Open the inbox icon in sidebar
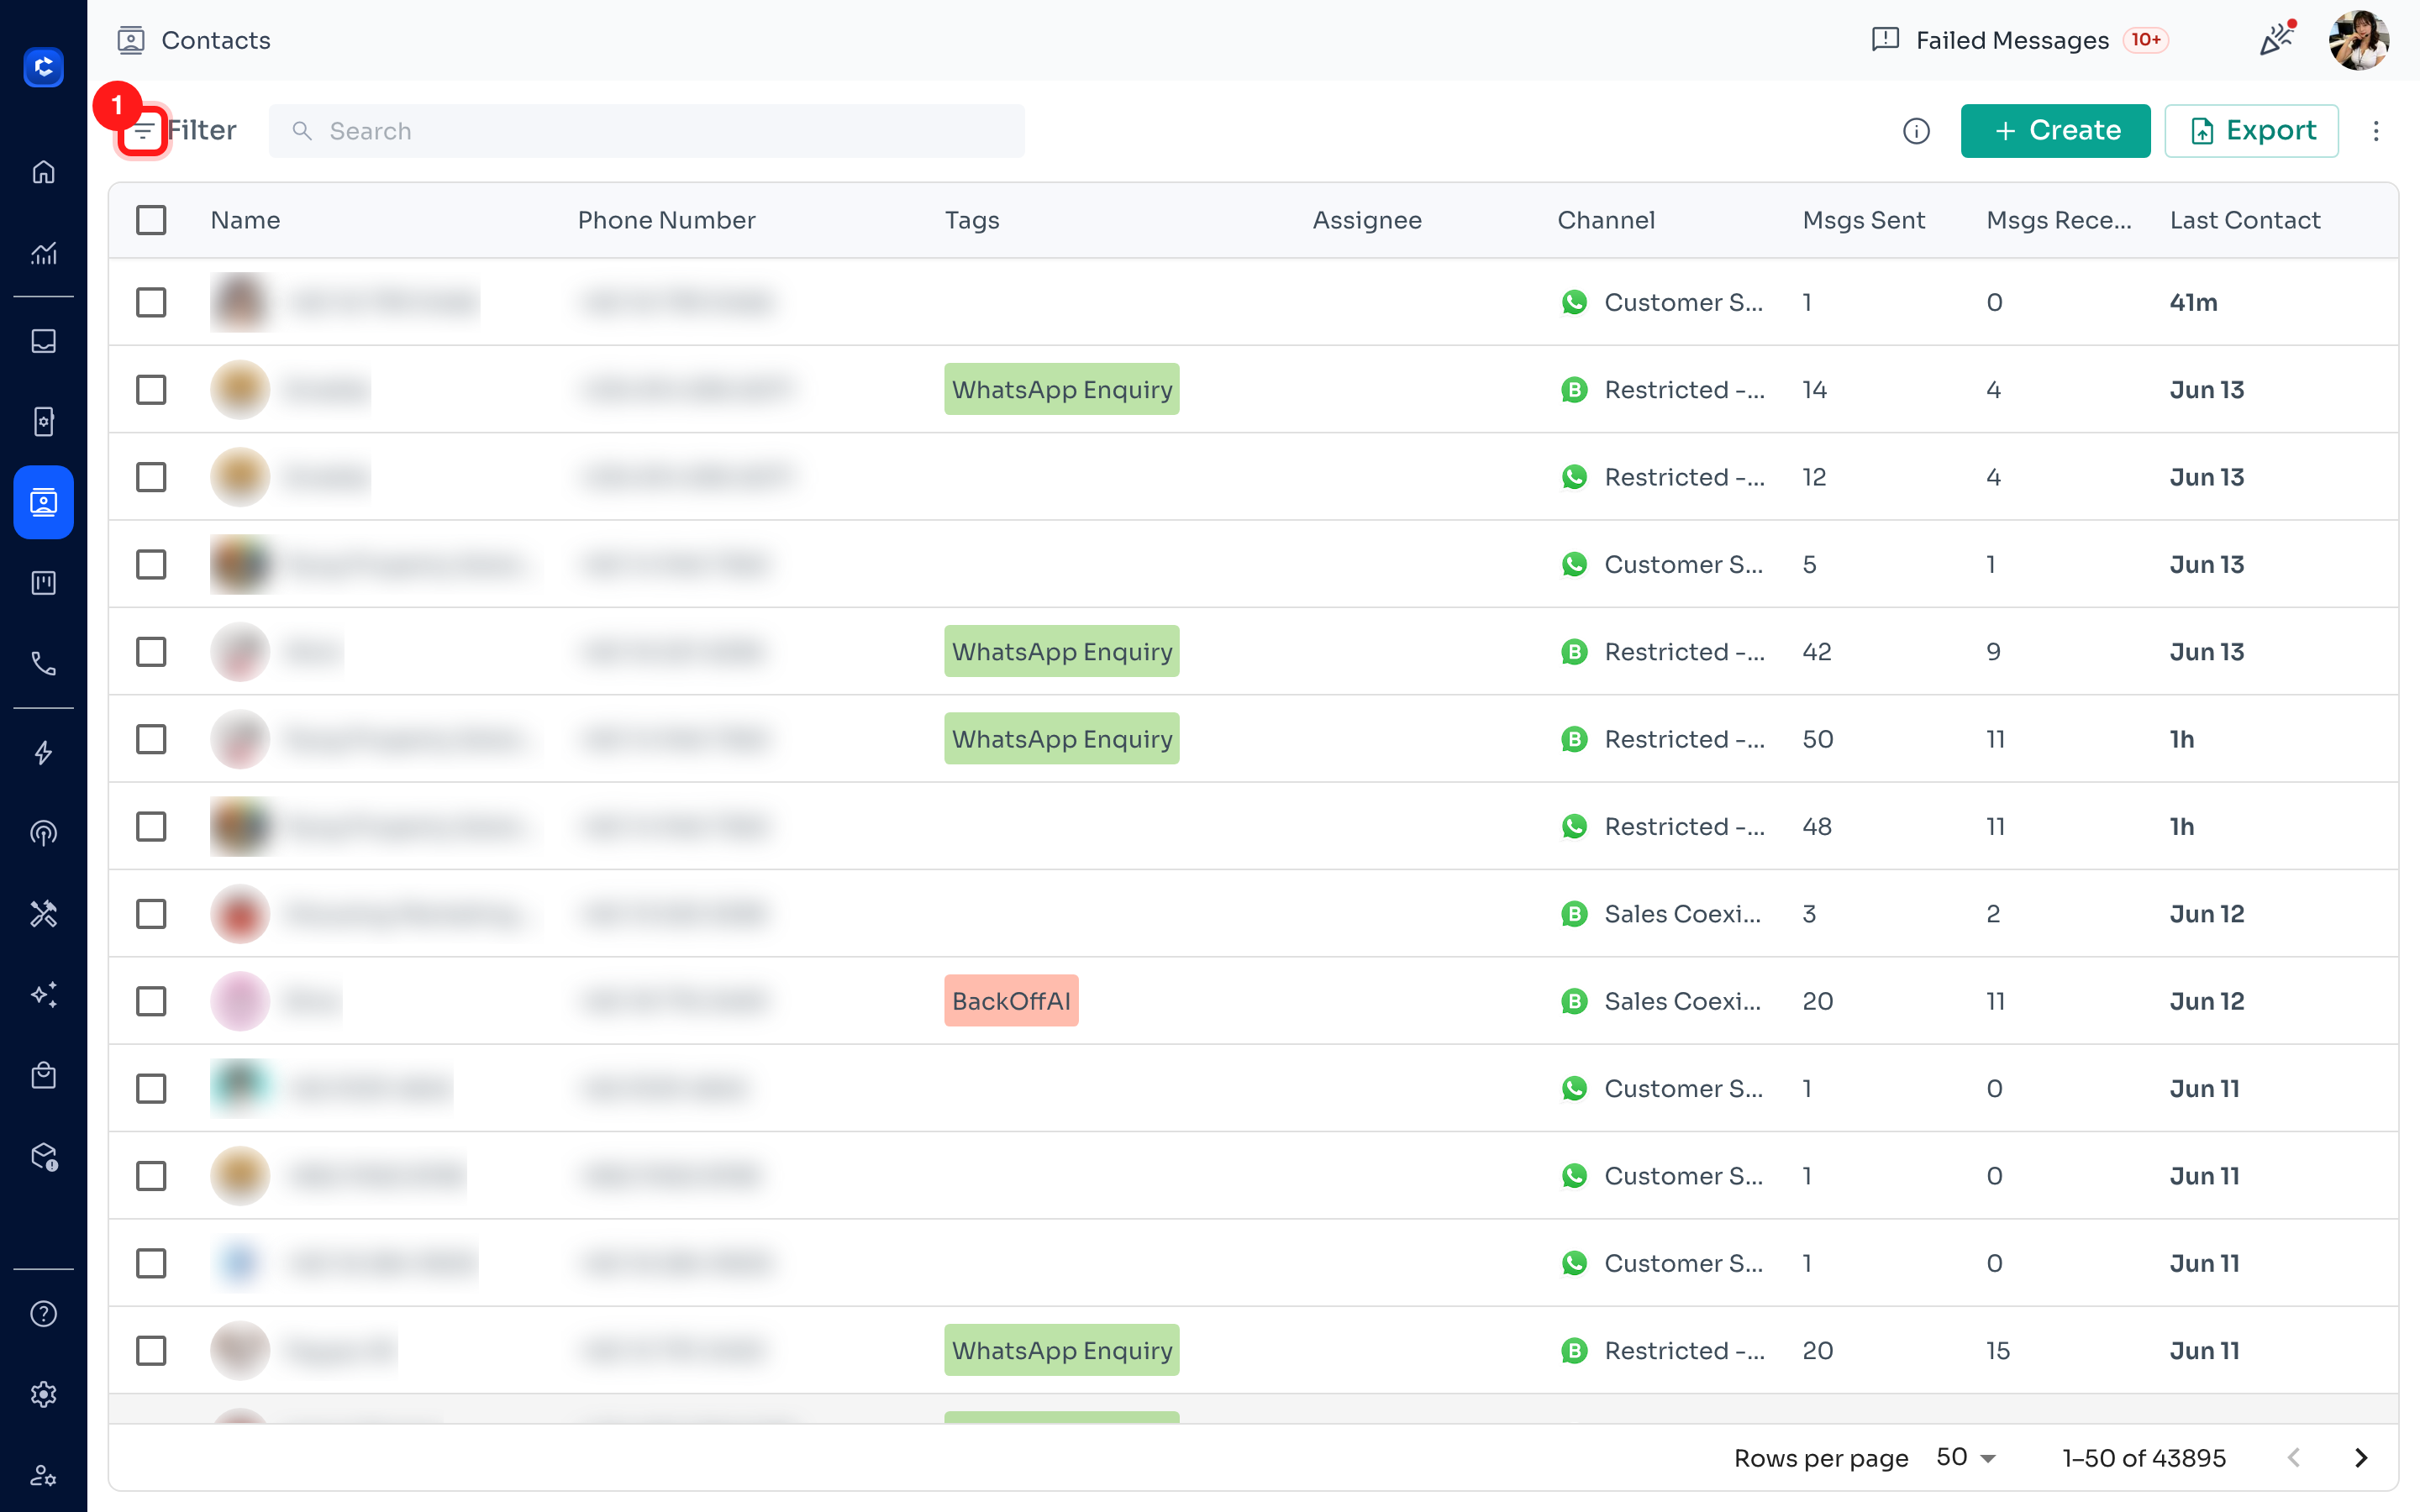This screenshot has height=1512, width=2420. click(43, 341)
